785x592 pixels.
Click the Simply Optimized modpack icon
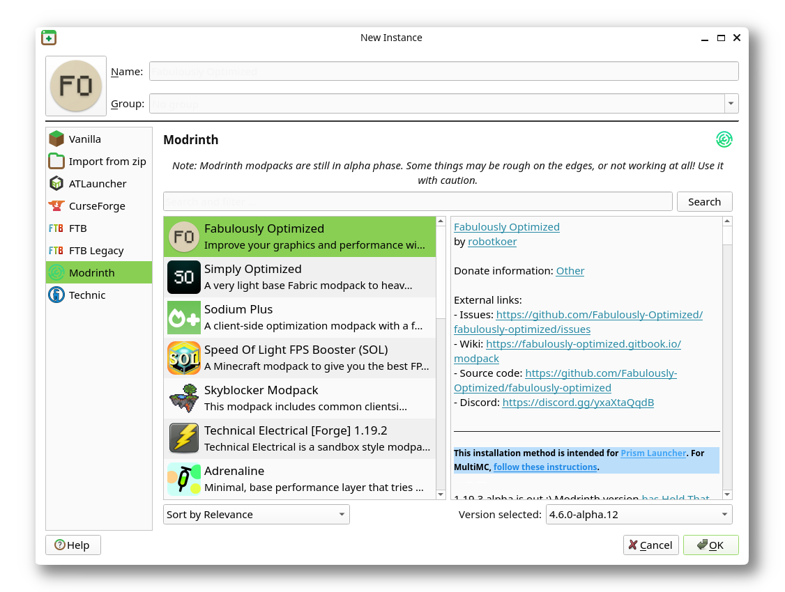pyautogui.click(x=183, y=277)
